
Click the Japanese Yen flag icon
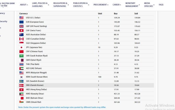pyautogui.click(x=21, y=47)
